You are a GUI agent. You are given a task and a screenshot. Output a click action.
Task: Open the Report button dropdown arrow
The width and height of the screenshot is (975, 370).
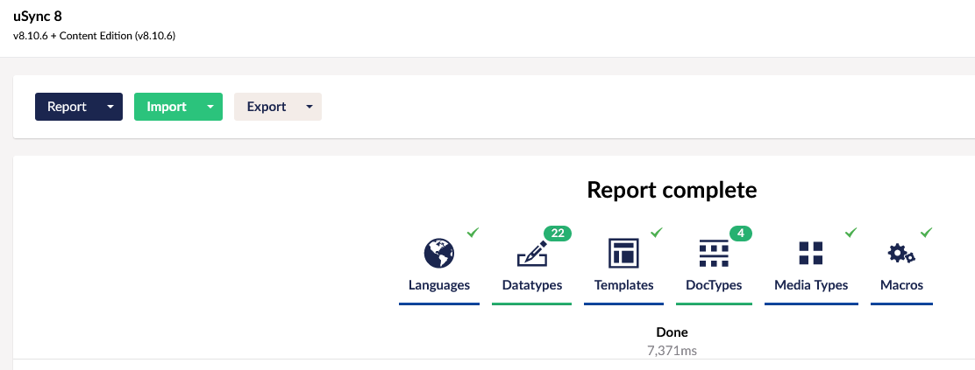pos(110,107)
